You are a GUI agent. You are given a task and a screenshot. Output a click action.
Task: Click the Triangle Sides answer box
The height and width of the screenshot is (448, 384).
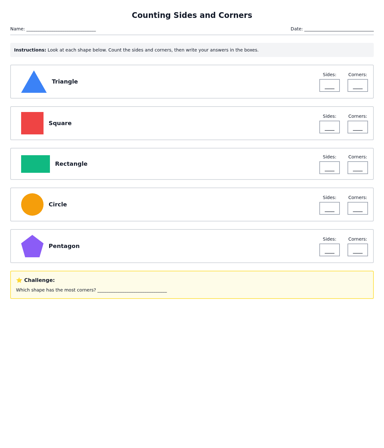[329, 85]
